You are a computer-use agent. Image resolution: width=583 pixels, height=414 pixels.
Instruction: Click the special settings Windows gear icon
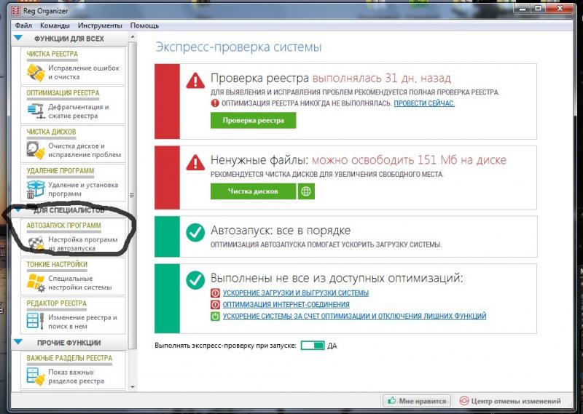36,283
